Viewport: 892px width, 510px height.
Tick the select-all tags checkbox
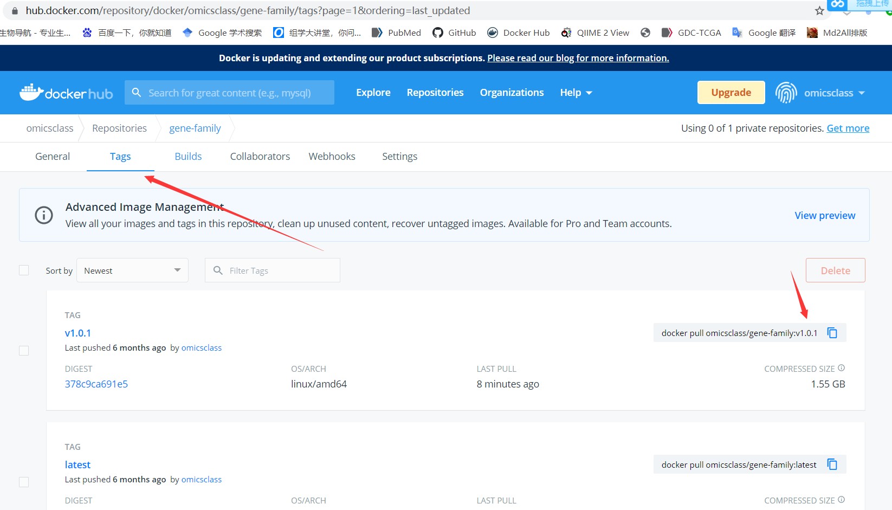[24, 270]
